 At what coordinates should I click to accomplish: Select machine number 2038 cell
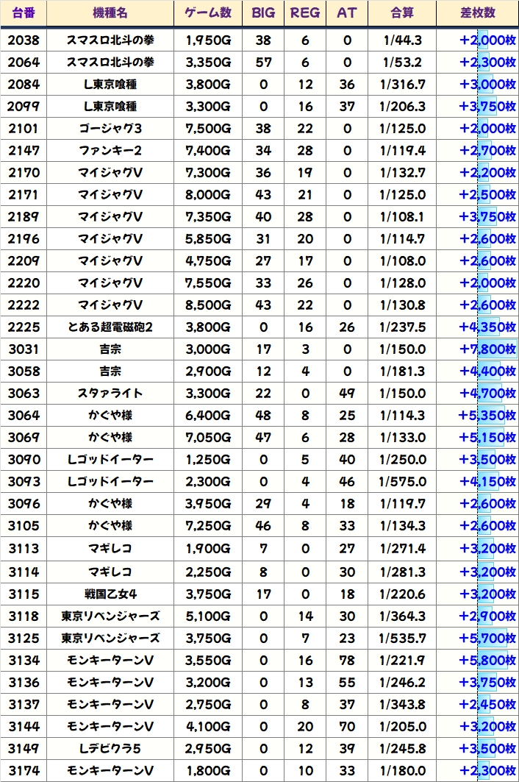click(24, 40)
